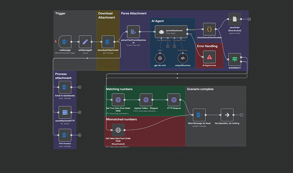Select the No Operation, do nothing node
Image resolution: width=293 pixels, height=173 pixels.
[227, 115]
